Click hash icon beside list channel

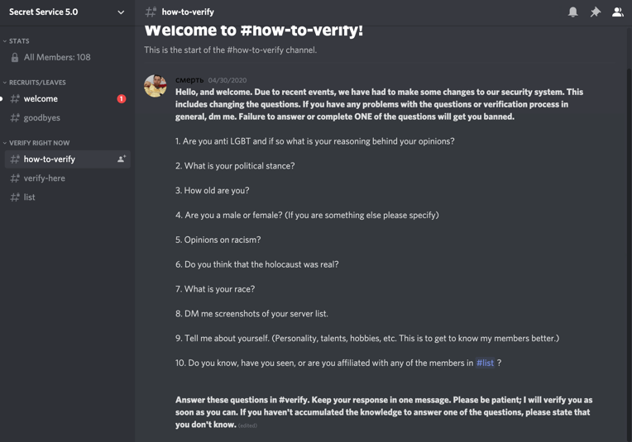tap(15, 197)
